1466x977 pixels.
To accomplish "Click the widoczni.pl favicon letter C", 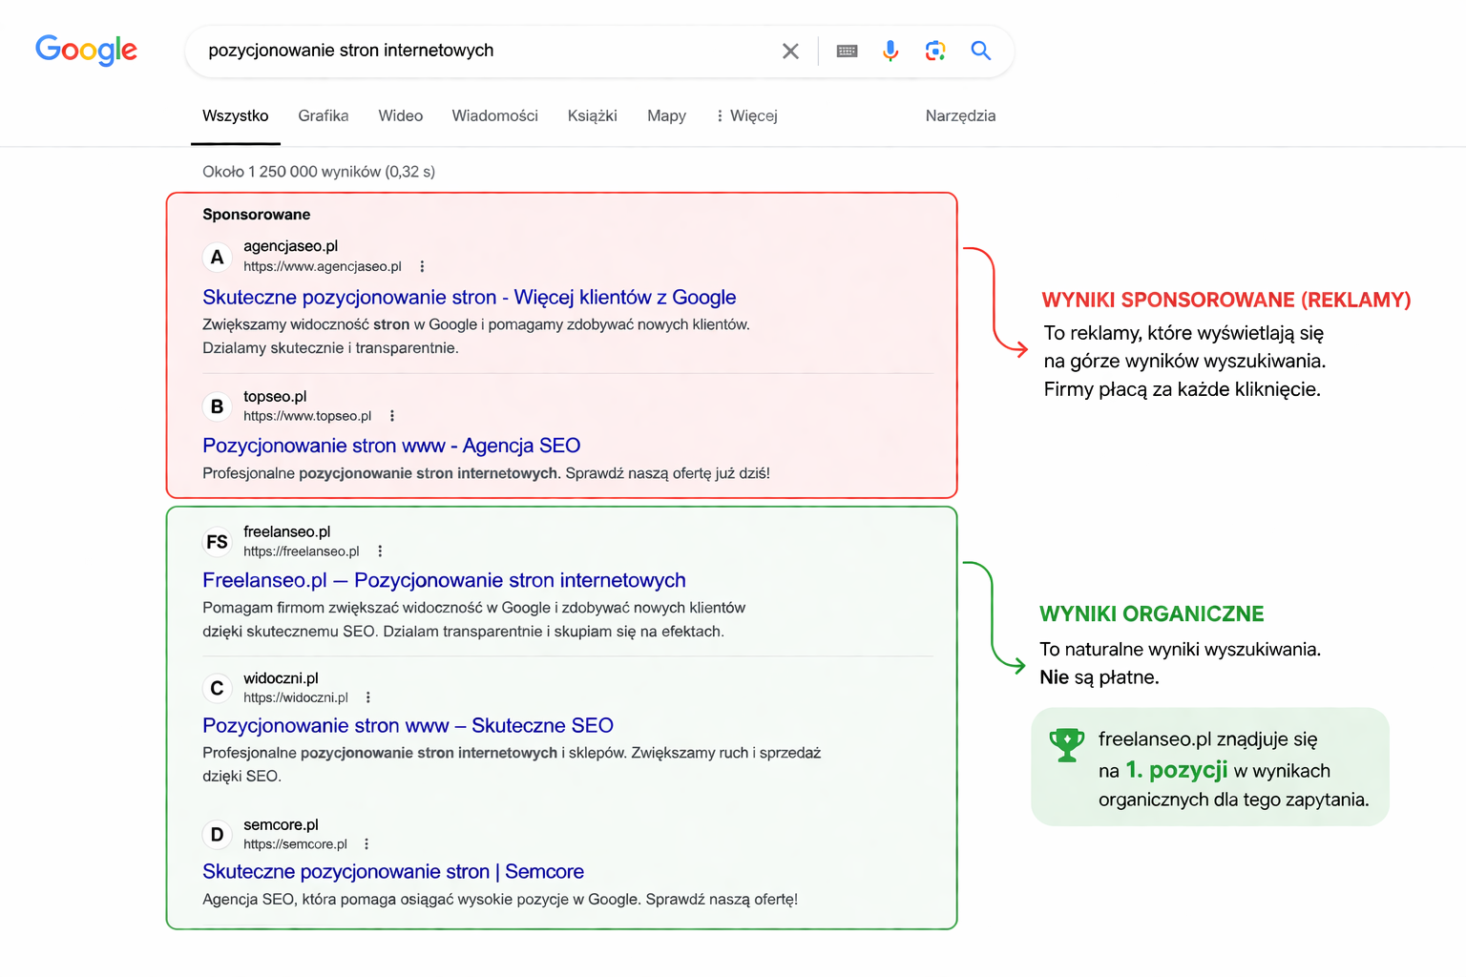I will click(x=218, y=688).
